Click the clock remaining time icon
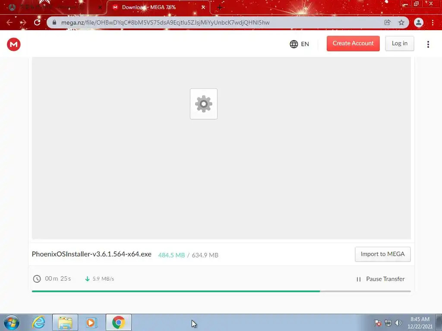 point(37,279)
